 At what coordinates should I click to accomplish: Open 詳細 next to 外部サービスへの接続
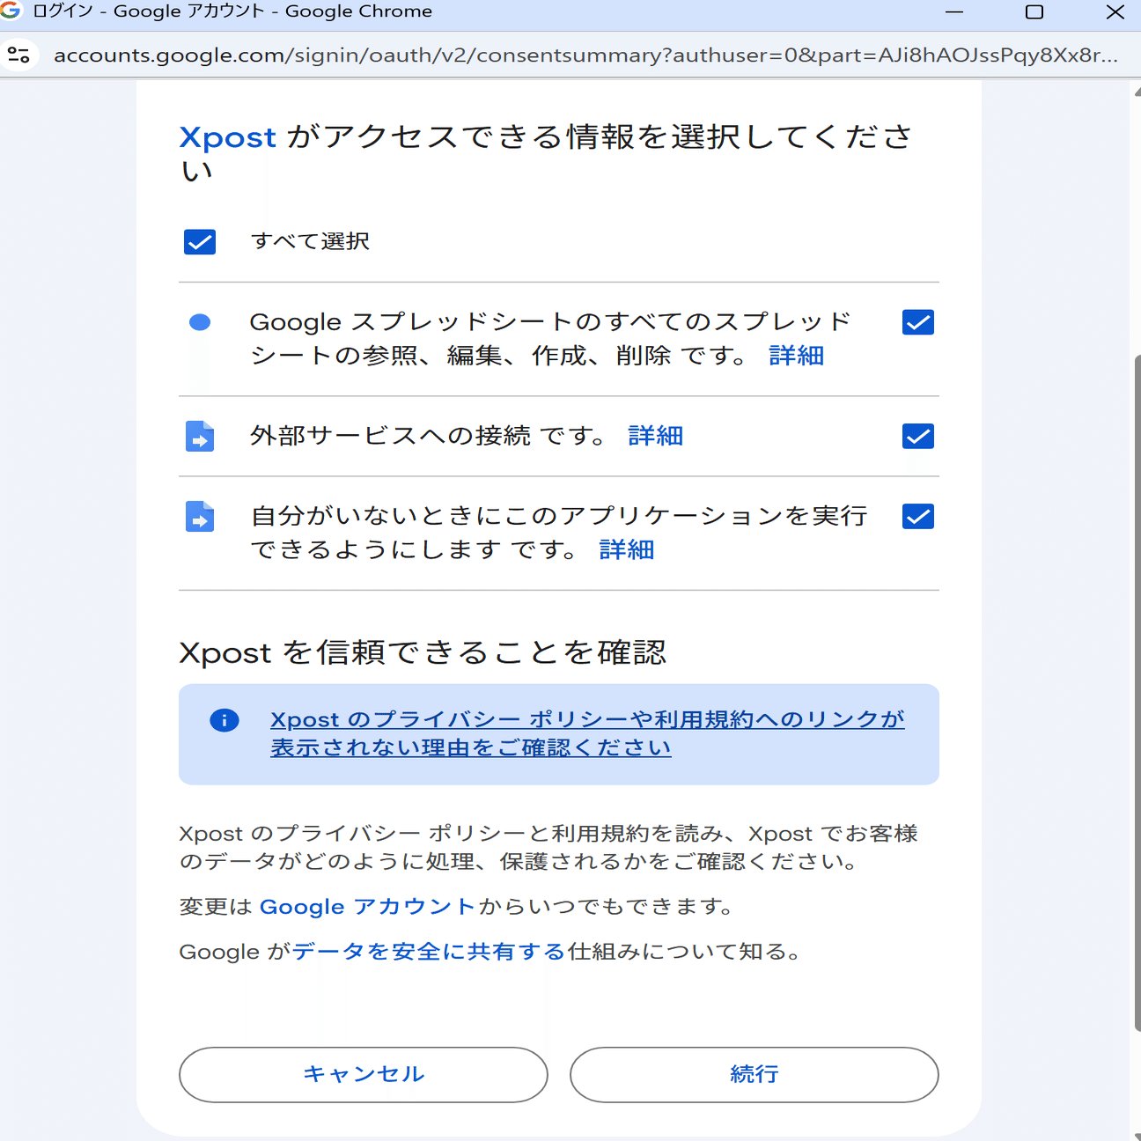click(654, 435)
